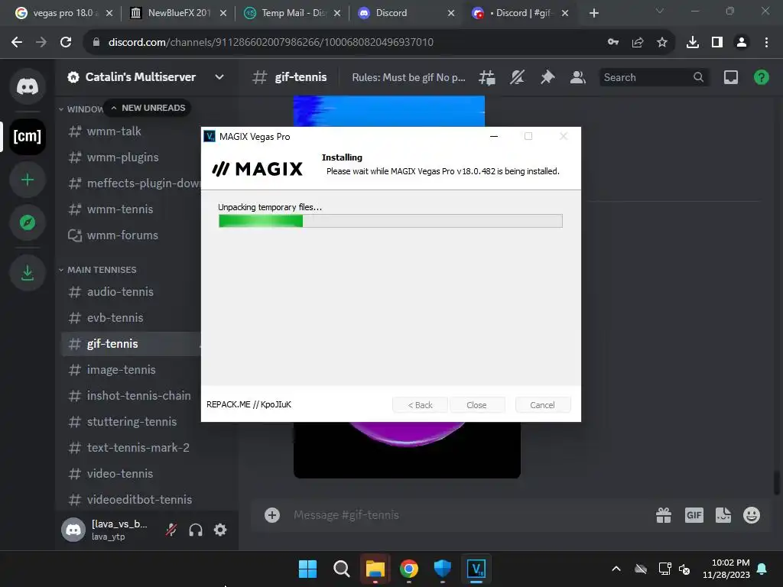Viewport: 783px width, 587px height.
Task: Reload the page in Chrome
Action: [66, 43]
